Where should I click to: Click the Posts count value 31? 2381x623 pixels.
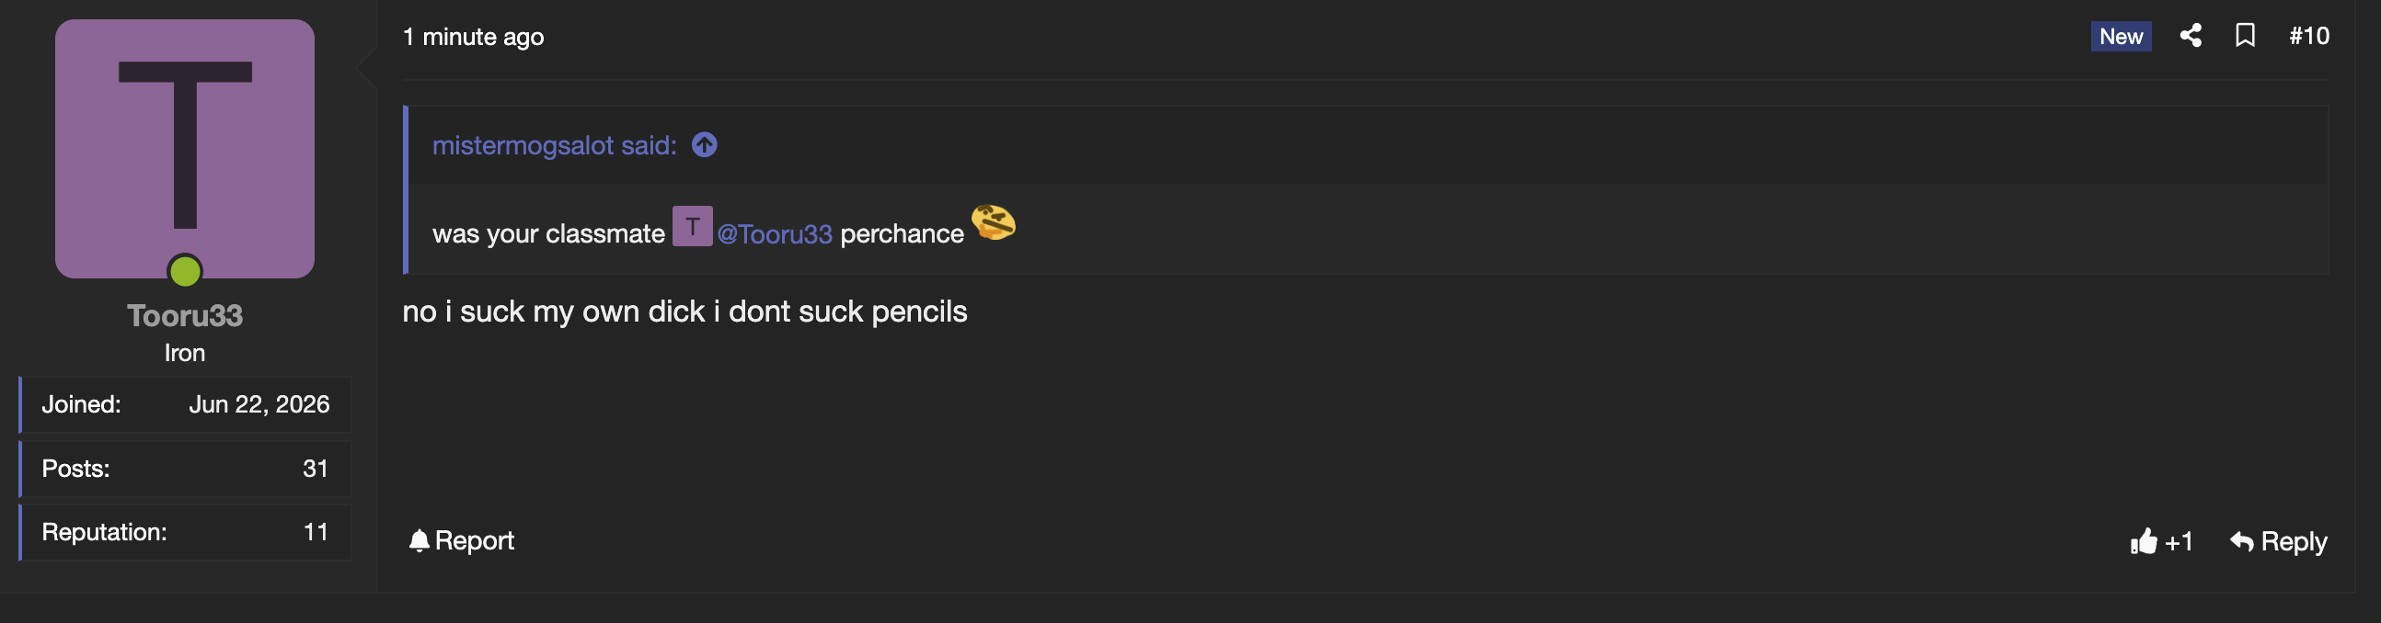pyautogui.click(x=316, y=469)
